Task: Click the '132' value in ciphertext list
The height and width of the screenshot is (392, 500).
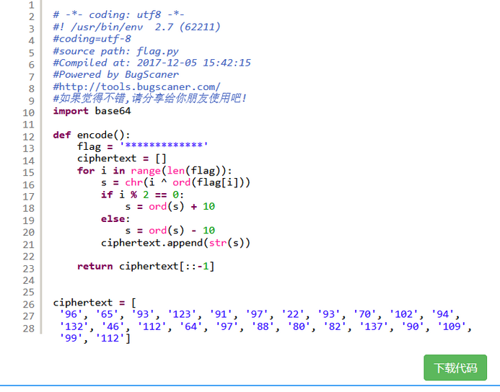Action: click(x=74, y=326)
